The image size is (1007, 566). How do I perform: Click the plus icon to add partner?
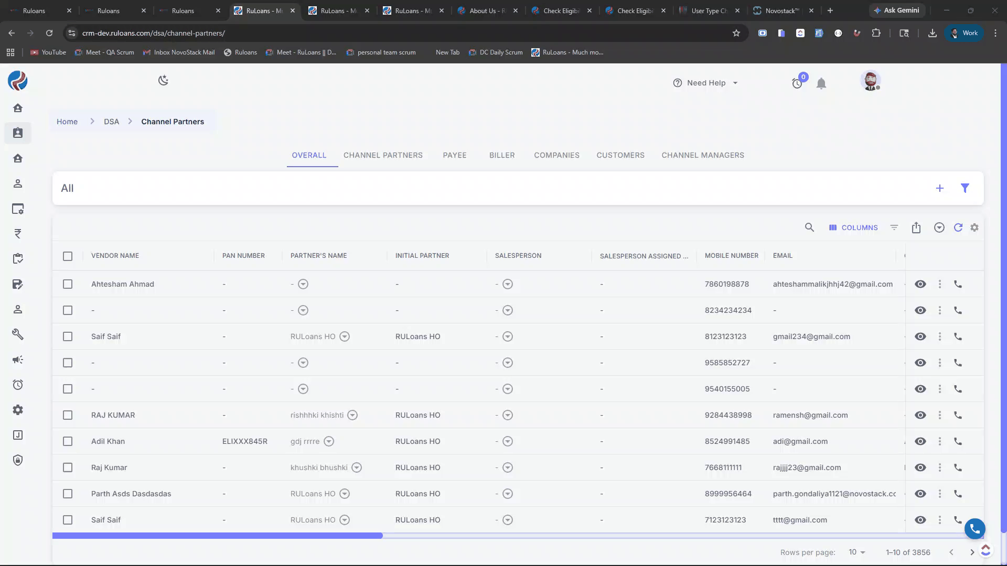939,188
